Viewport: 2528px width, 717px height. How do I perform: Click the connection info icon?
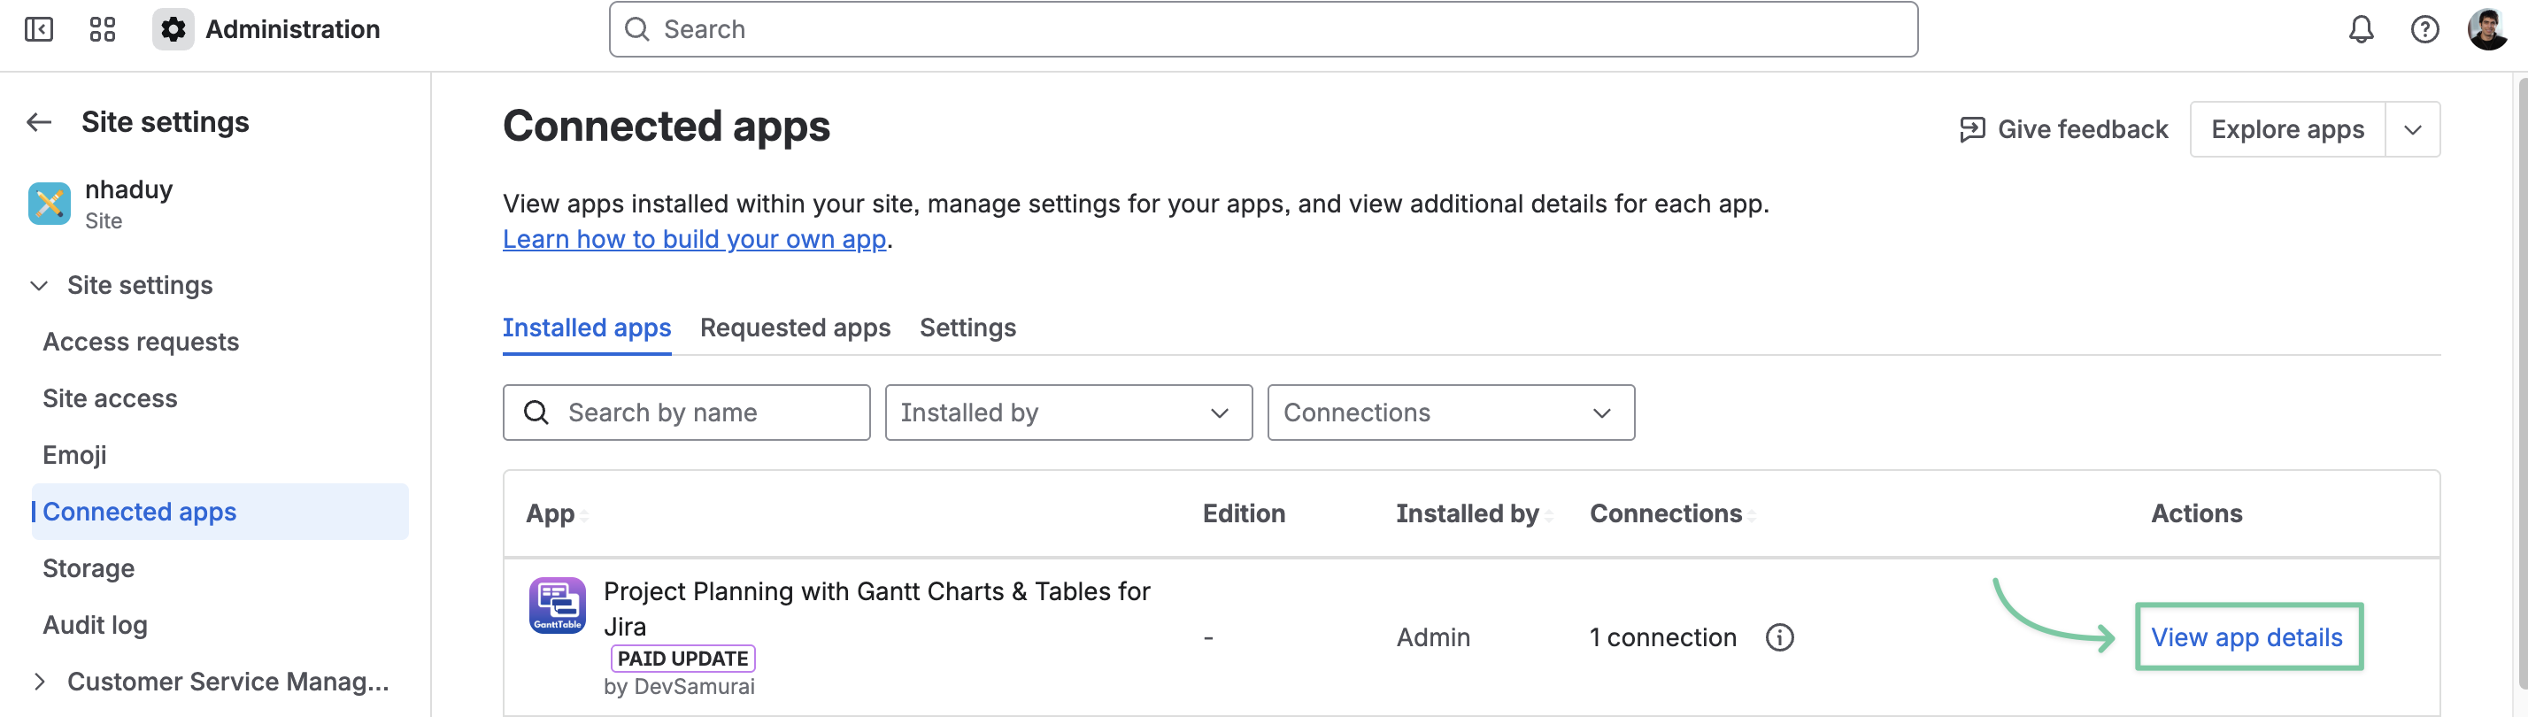click(x=1779, y=637)
